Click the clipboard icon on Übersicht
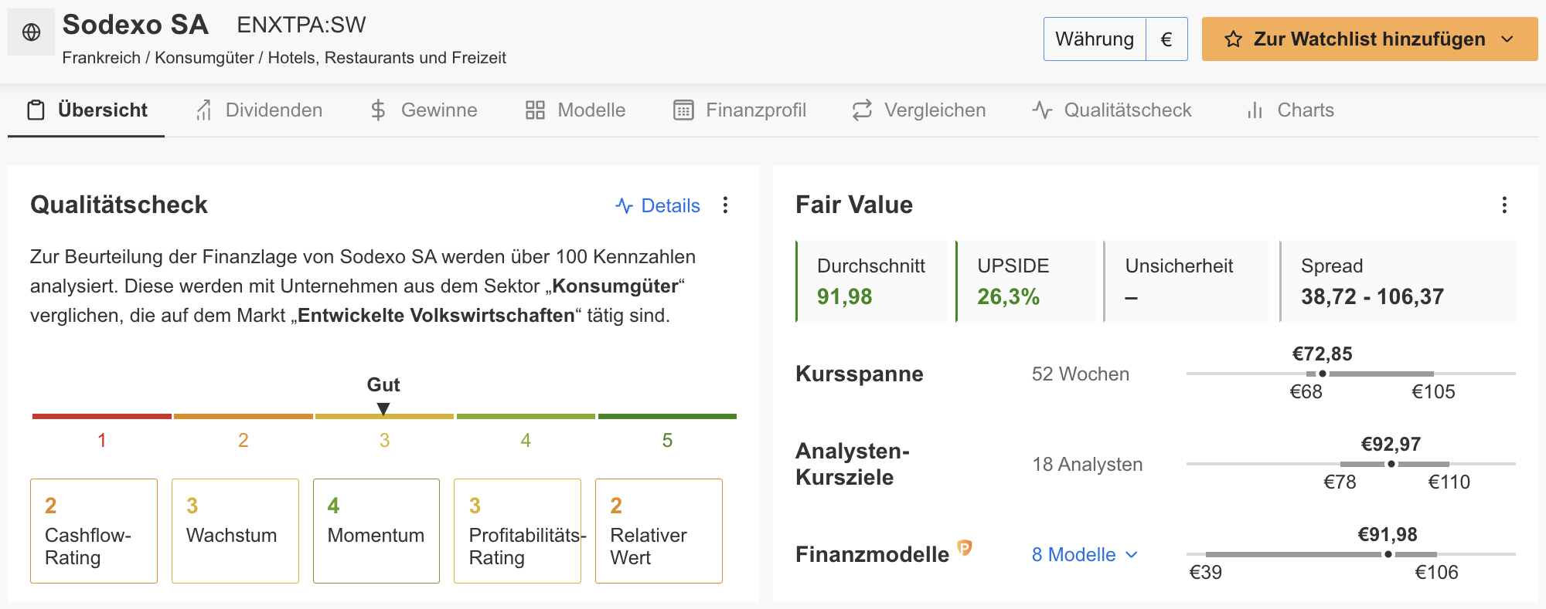The height and width of the screenshot is (609, 1546). [x=36, y=110]
